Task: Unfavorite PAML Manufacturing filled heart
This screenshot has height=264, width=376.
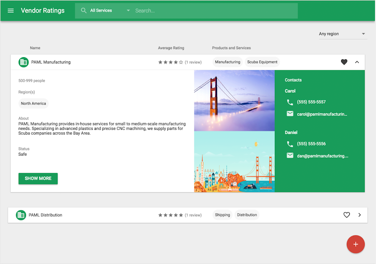Action: (344, 62)
